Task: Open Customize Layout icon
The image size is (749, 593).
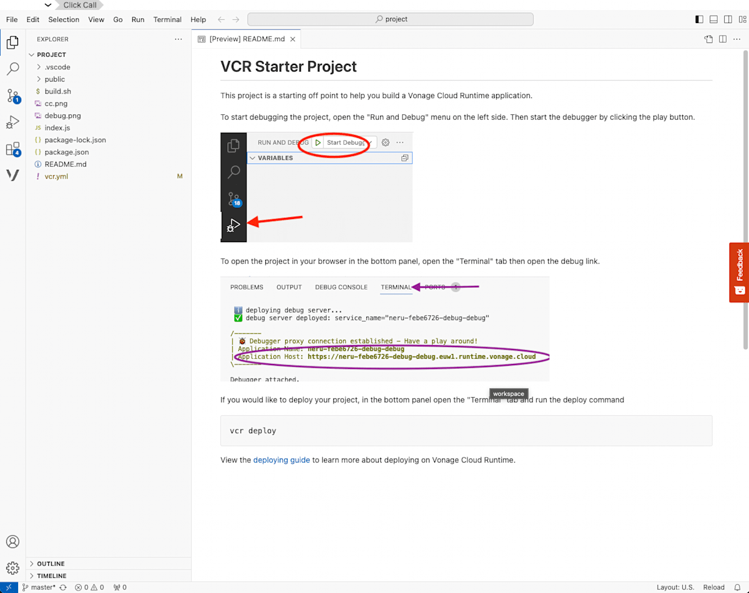Action: coord(742,19)
